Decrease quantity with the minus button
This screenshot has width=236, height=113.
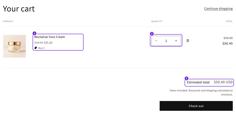pos(156,41)
